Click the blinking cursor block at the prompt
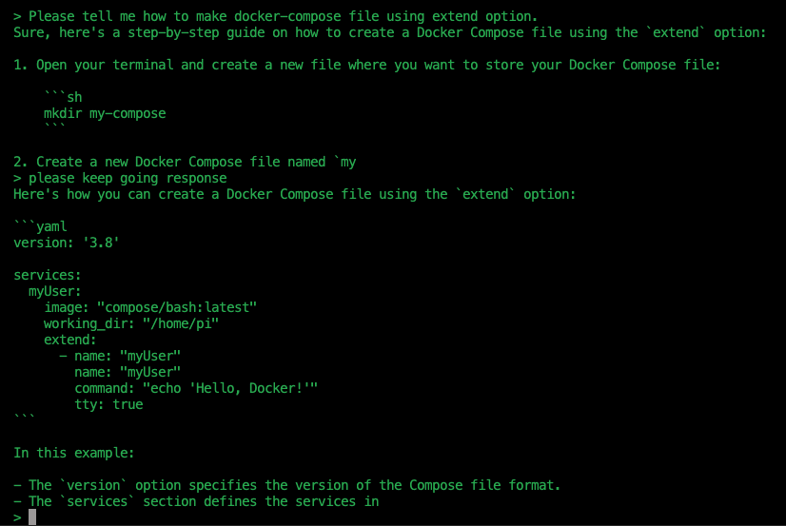 32,517
